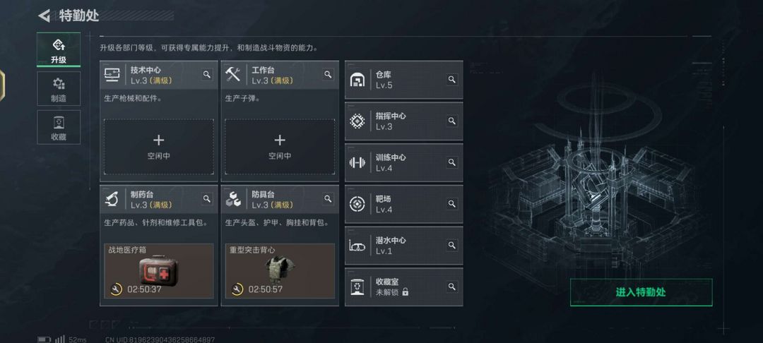Switch to the 制造 tab
This screenshot has height=343, width=763.
pyautogui.click(x=59, y=89)
